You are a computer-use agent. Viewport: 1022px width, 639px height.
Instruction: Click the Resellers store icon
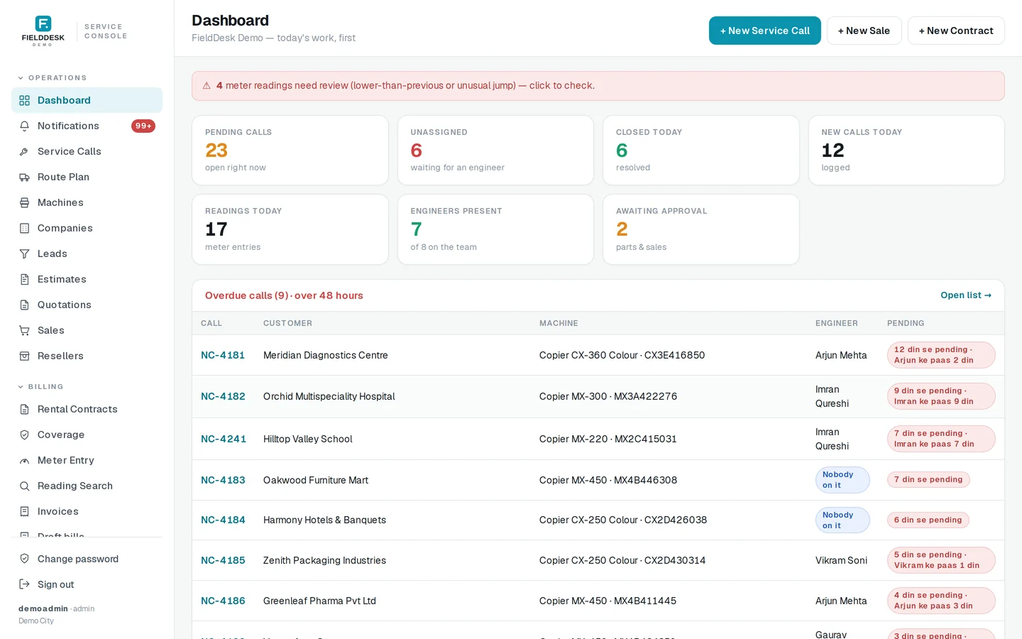24,356
